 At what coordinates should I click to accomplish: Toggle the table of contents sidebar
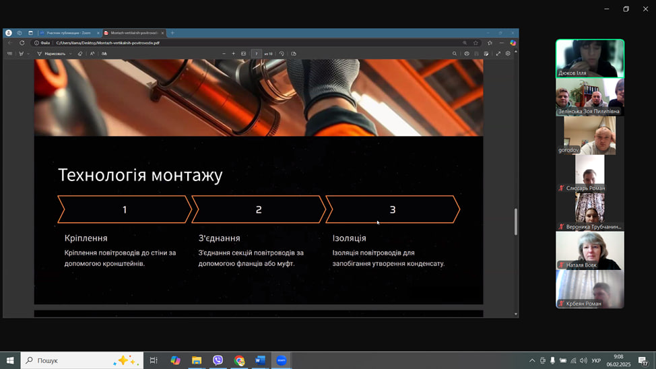(9, 54)
